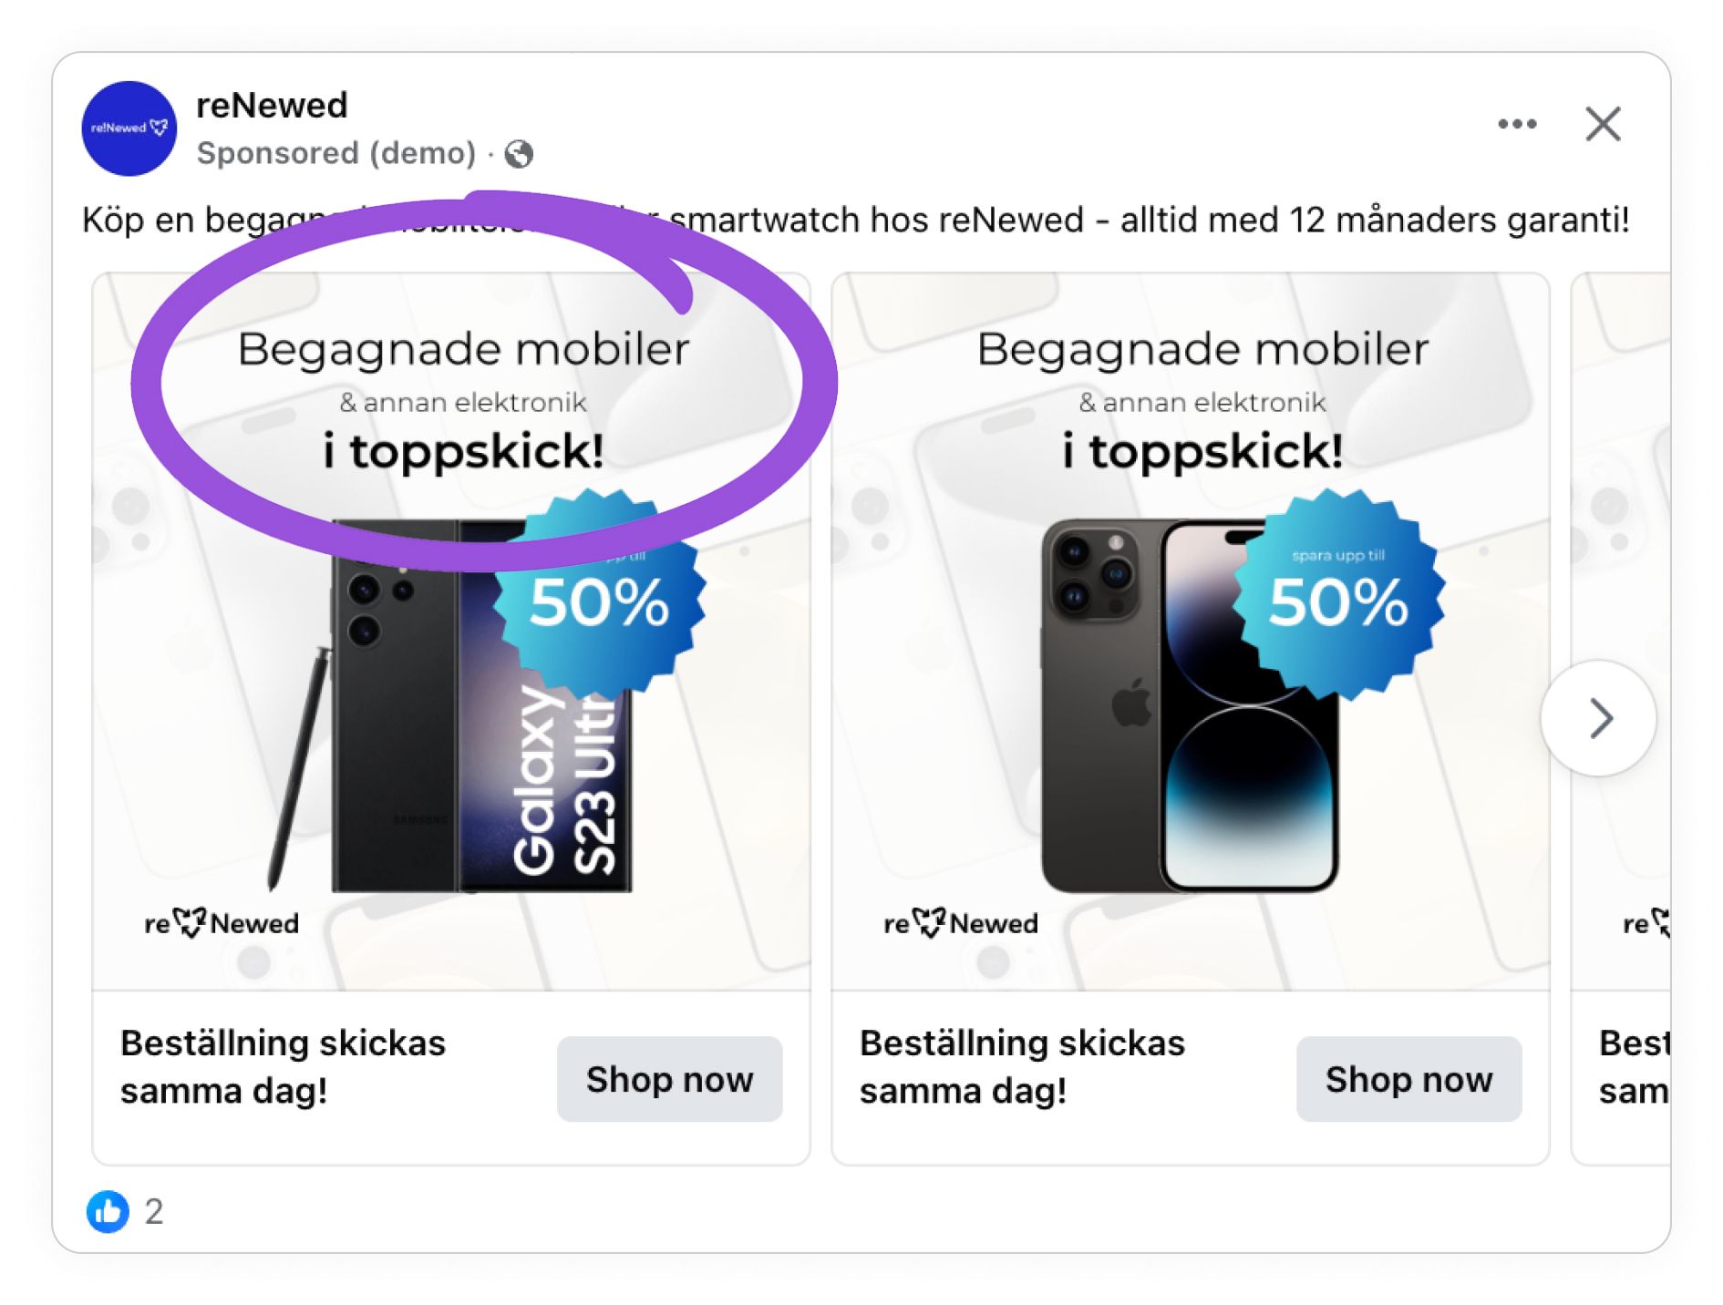The height and width of the screenshot is (1305, 1723).
Task: Click the public globe audience icon
Action: tap(520, 154)
